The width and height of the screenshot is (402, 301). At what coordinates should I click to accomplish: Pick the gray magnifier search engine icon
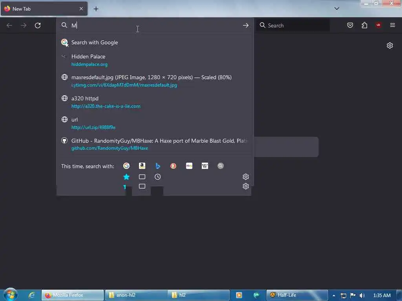(x=221, y=166)
